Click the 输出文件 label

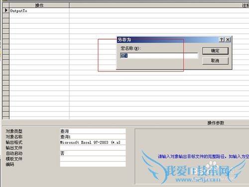pos(14,148)
